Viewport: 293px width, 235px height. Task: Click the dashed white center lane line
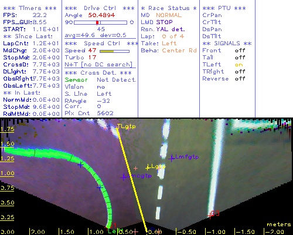click(x=162, y=169)
